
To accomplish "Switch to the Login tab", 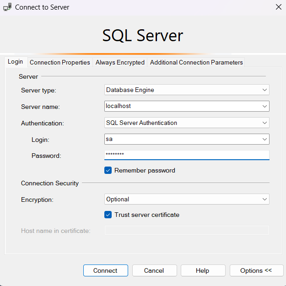I will tap(16, 62).
